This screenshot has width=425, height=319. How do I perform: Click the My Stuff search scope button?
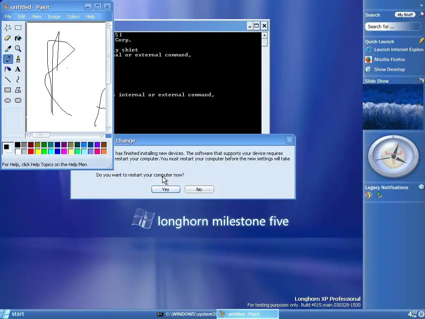[x=405, y=15]
